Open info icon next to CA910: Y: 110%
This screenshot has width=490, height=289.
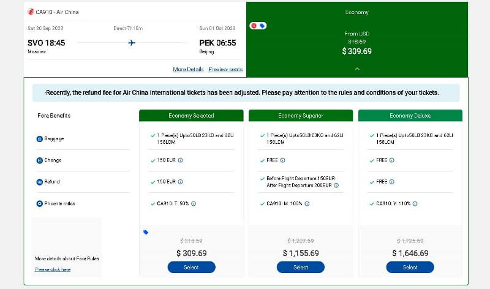pyautogui.click(x=415, y=204)
